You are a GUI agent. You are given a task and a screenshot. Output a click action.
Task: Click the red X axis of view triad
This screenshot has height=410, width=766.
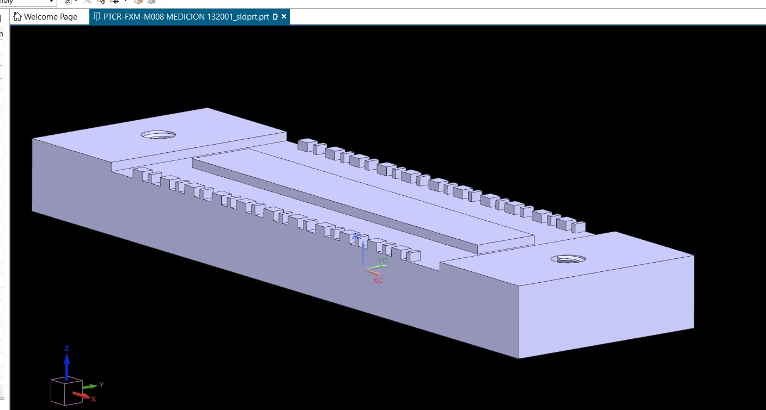tap(81, 396)
